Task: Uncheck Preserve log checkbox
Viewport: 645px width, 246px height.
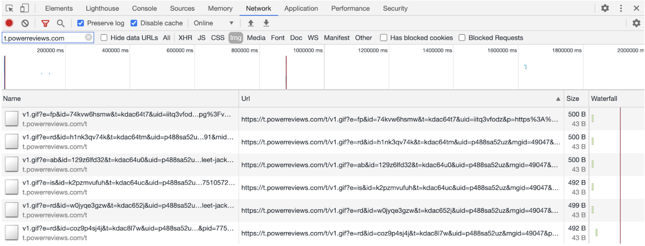Action: (80, 23)
